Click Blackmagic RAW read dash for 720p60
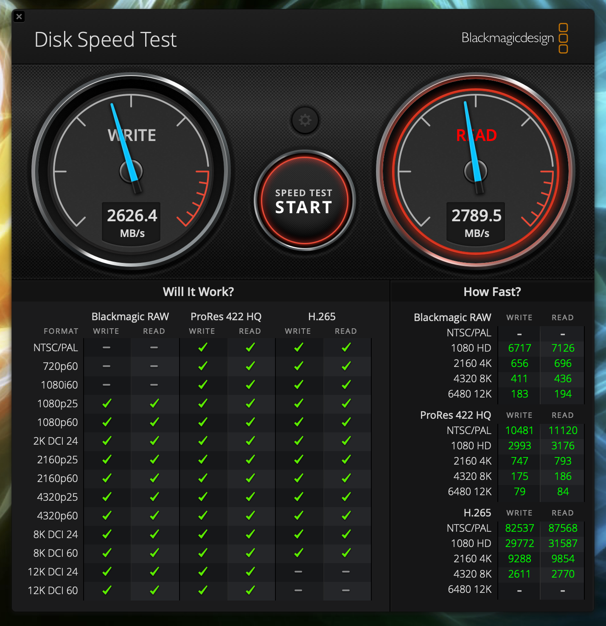This screenshot has height=626, width=606. [154, 366]
